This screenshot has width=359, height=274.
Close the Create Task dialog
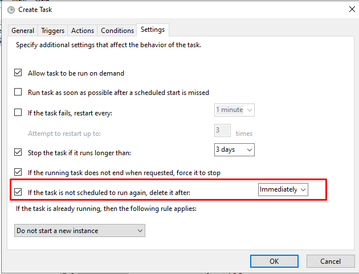(x=352, y=9)
